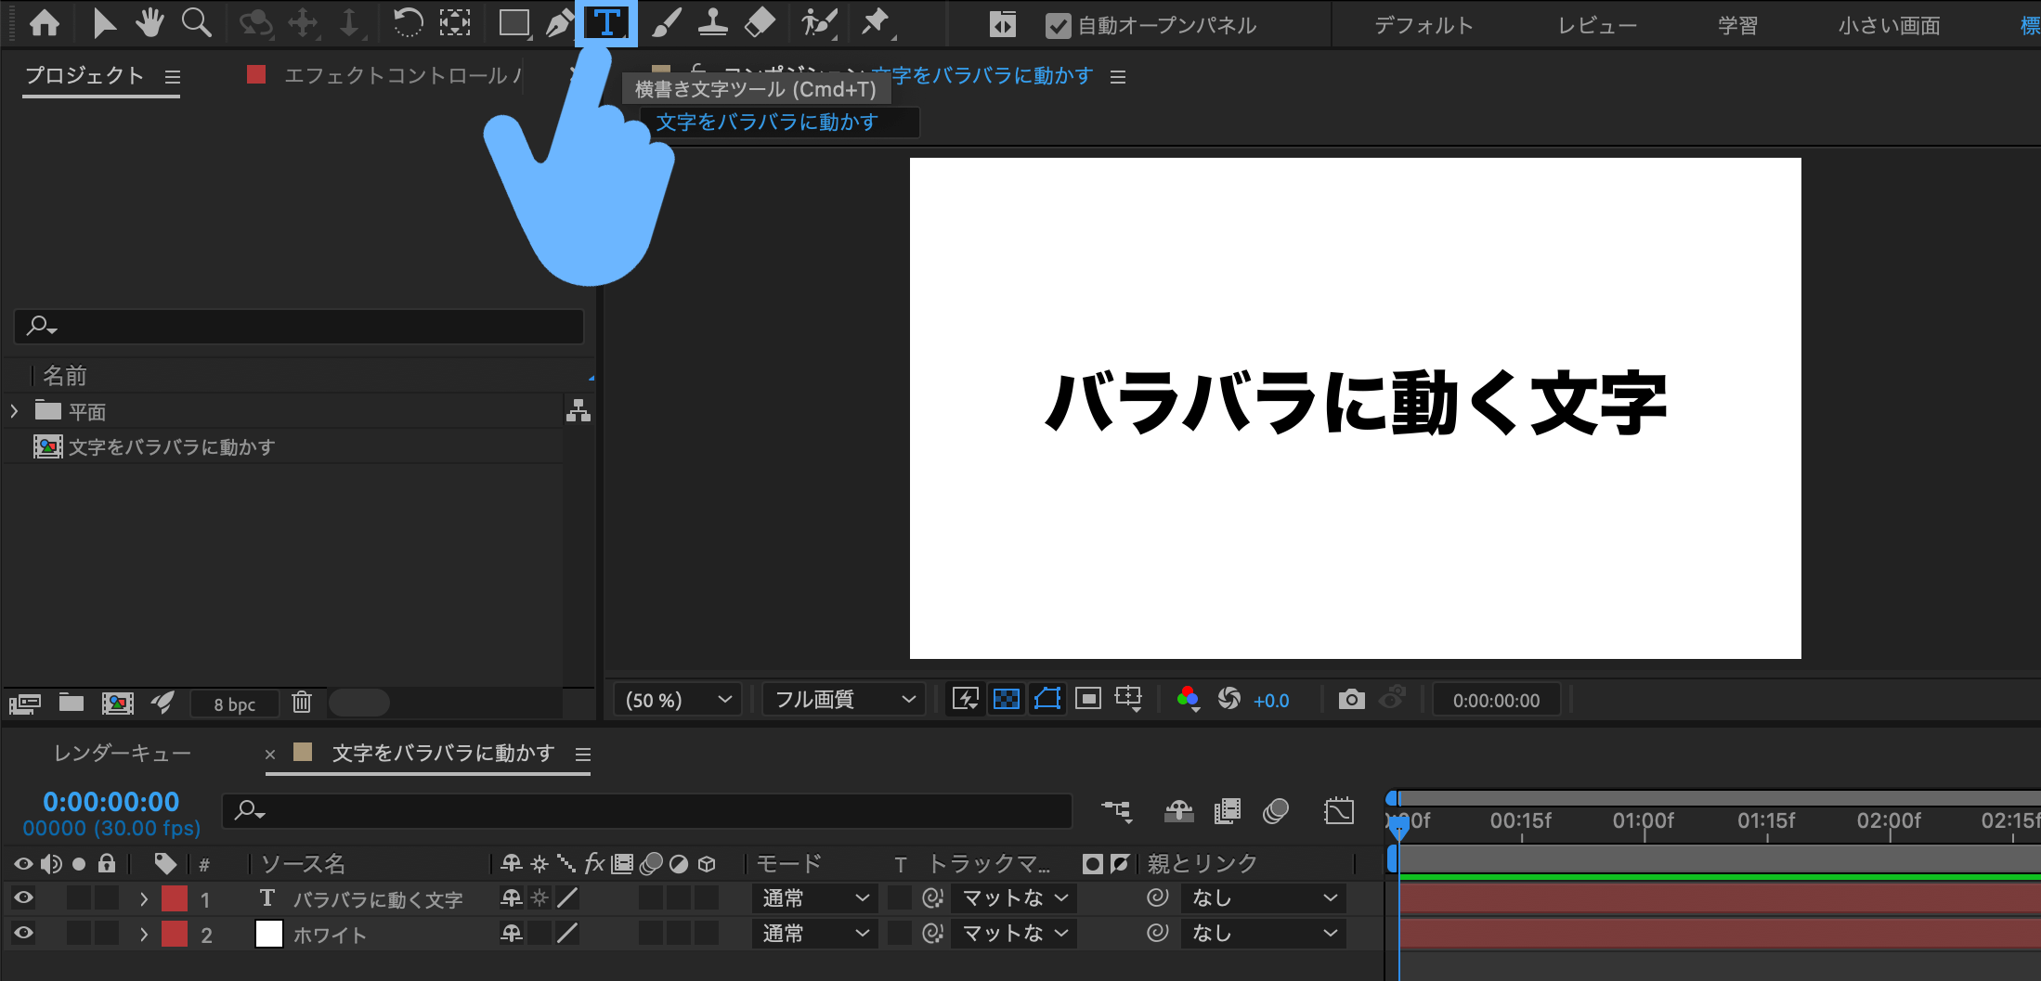Screen dimensions: 2041x981
Task: Click the Project panel search field
Action: pos(299,327)
